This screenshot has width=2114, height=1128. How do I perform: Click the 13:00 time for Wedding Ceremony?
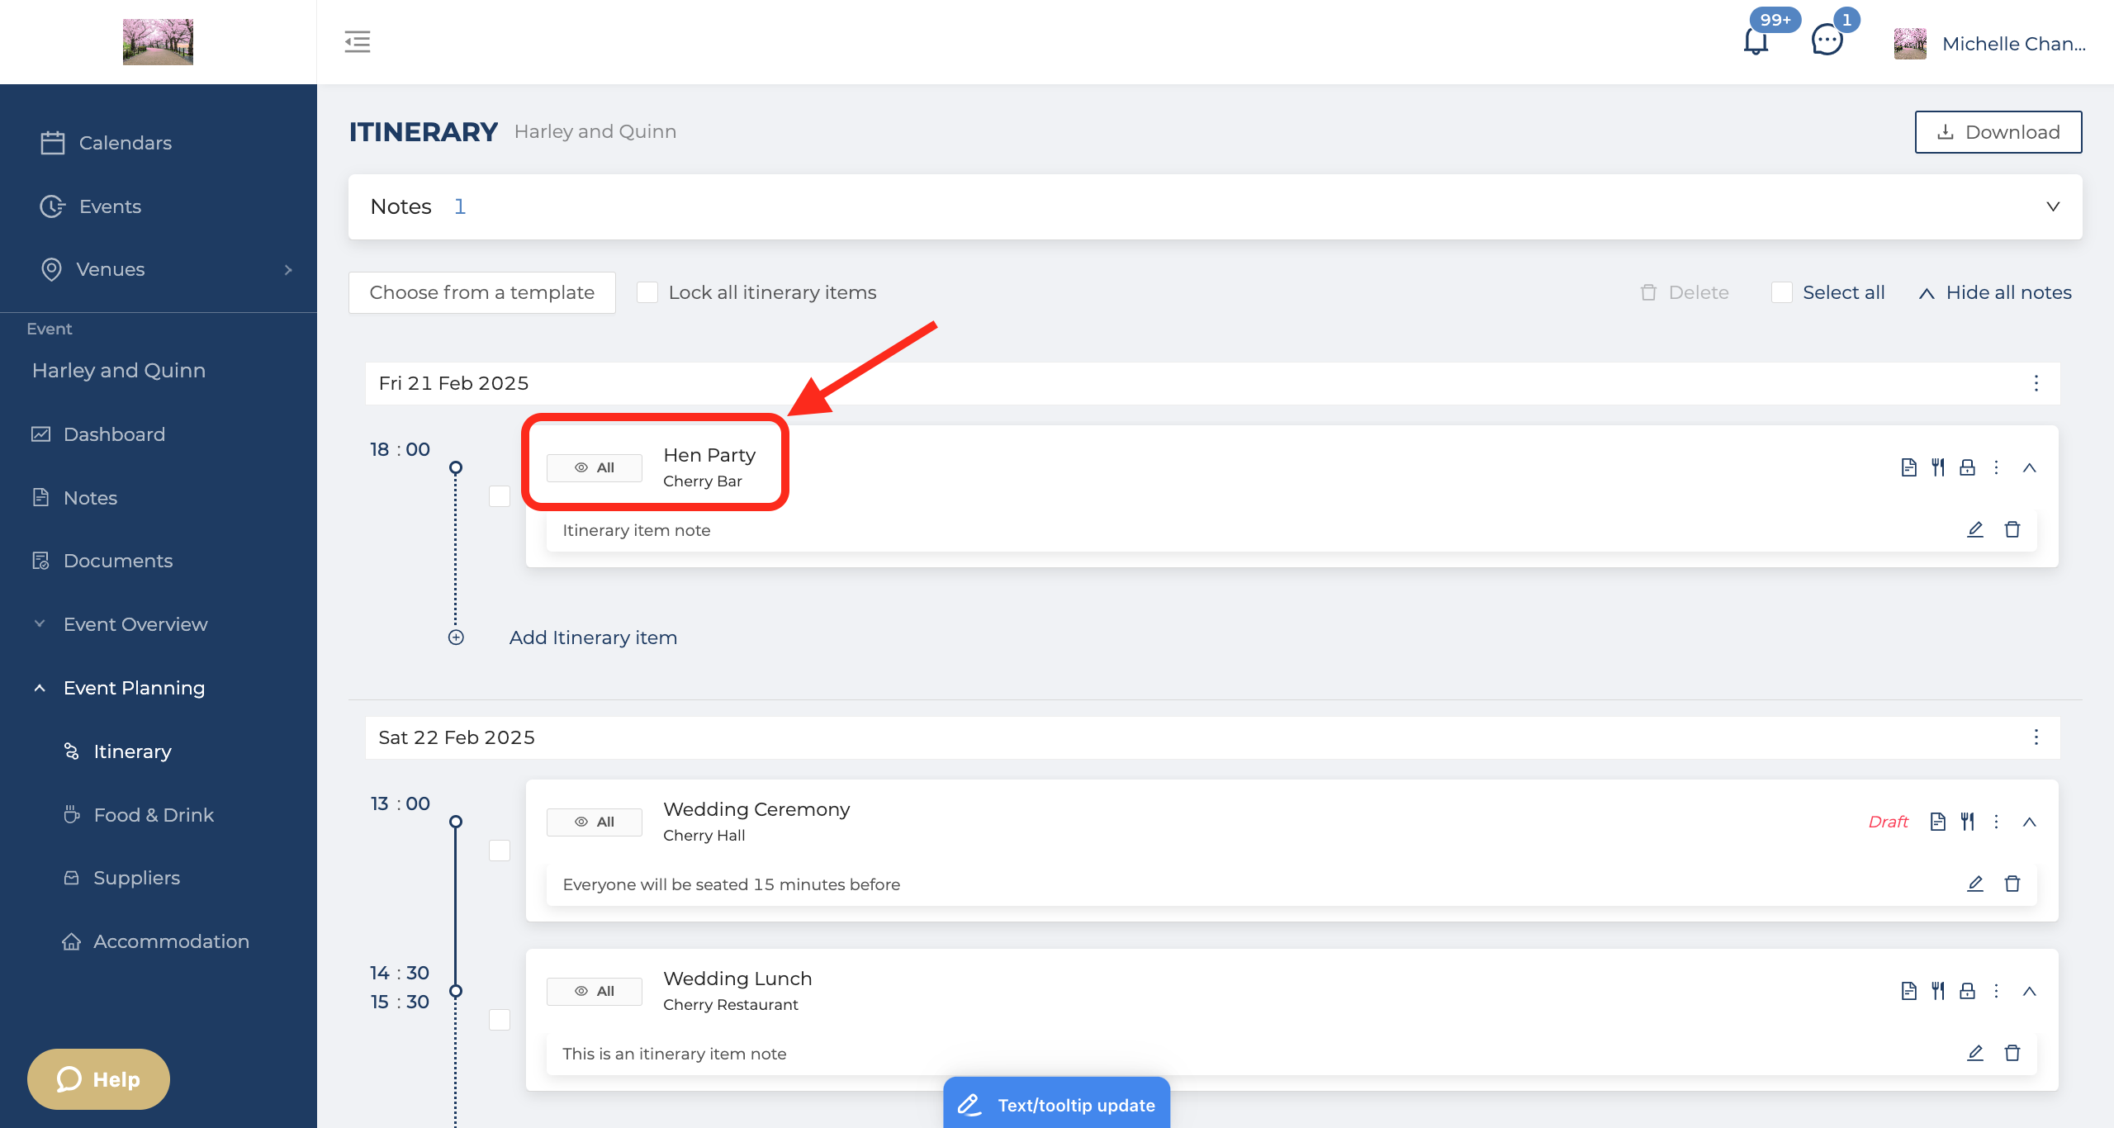pos(400,803)
